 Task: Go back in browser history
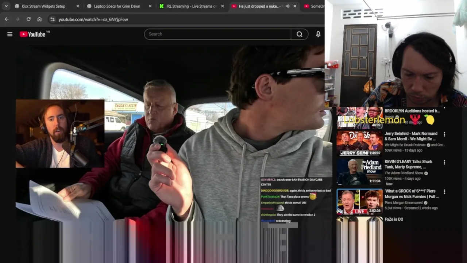[x=7, y=19]
